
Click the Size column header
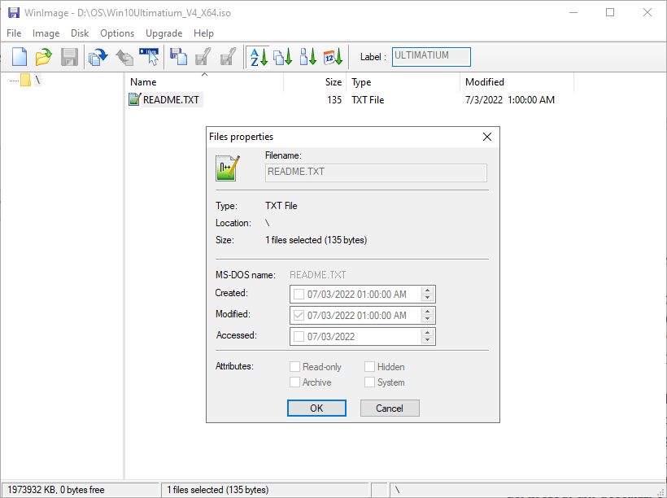pos(315,82)
